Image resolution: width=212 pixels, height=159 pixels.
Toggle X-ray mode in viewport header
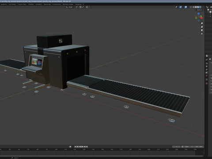pyautogui.click(x=191, y=7)
